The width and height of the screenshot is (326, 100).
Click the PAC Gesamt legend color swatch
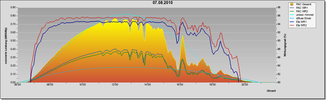coord(292,4)
